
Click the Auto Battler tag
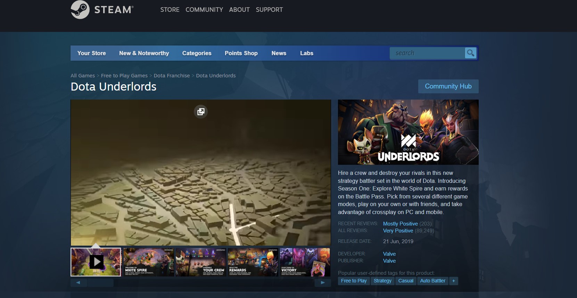[432, 281]
